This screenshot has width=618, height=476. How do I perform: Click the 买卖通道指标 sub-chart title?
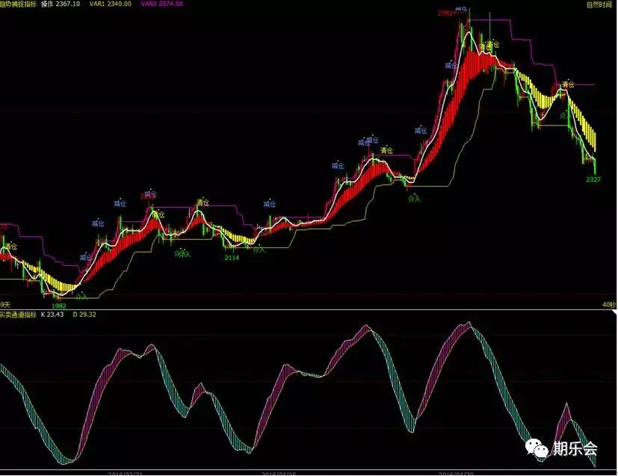[18, 315]
